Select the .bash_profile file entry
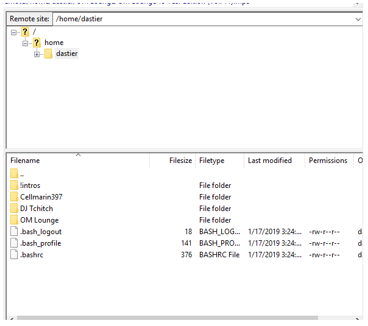The width and height of the screenshot is (368, 326). [x=41, y=243]
